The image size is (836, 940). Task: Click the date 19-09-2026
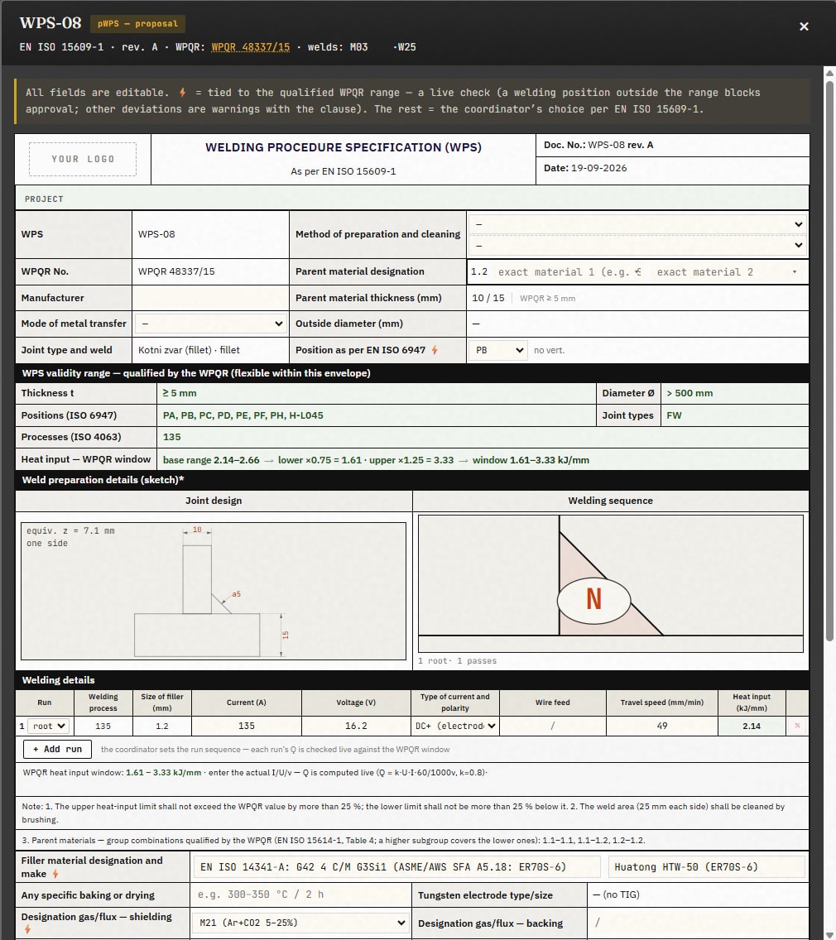[598, 168]
